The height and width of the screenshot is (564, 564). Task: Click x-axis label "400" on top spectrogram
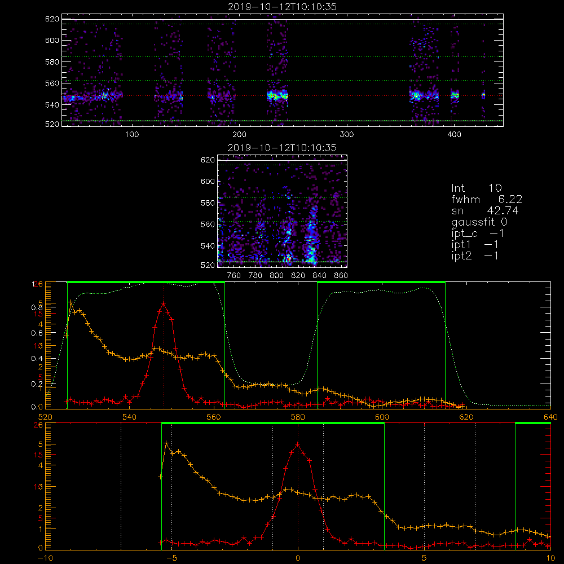454,135
